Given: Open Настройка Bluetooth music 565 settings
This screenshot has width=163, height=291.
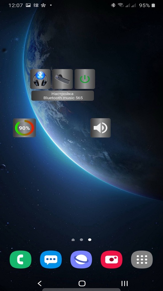Looking at the screenshot, I should (x=62, y=96).
